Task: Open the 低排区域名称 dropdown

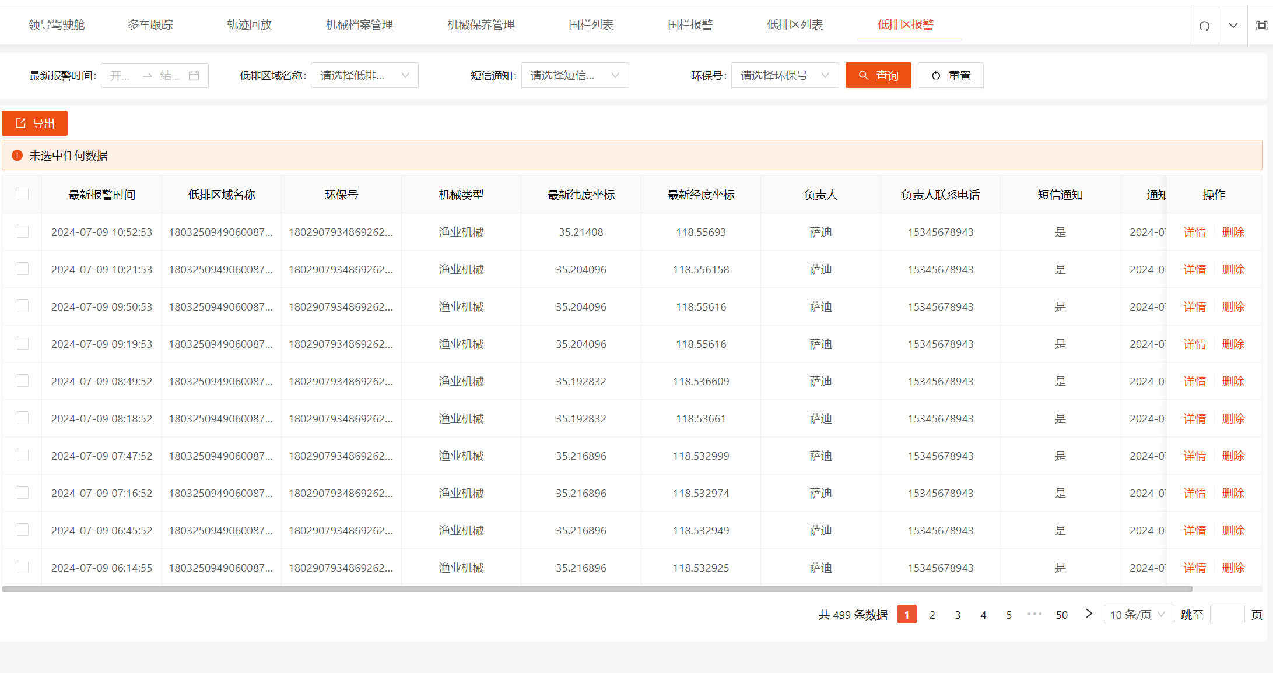Action: coord(364,75)
